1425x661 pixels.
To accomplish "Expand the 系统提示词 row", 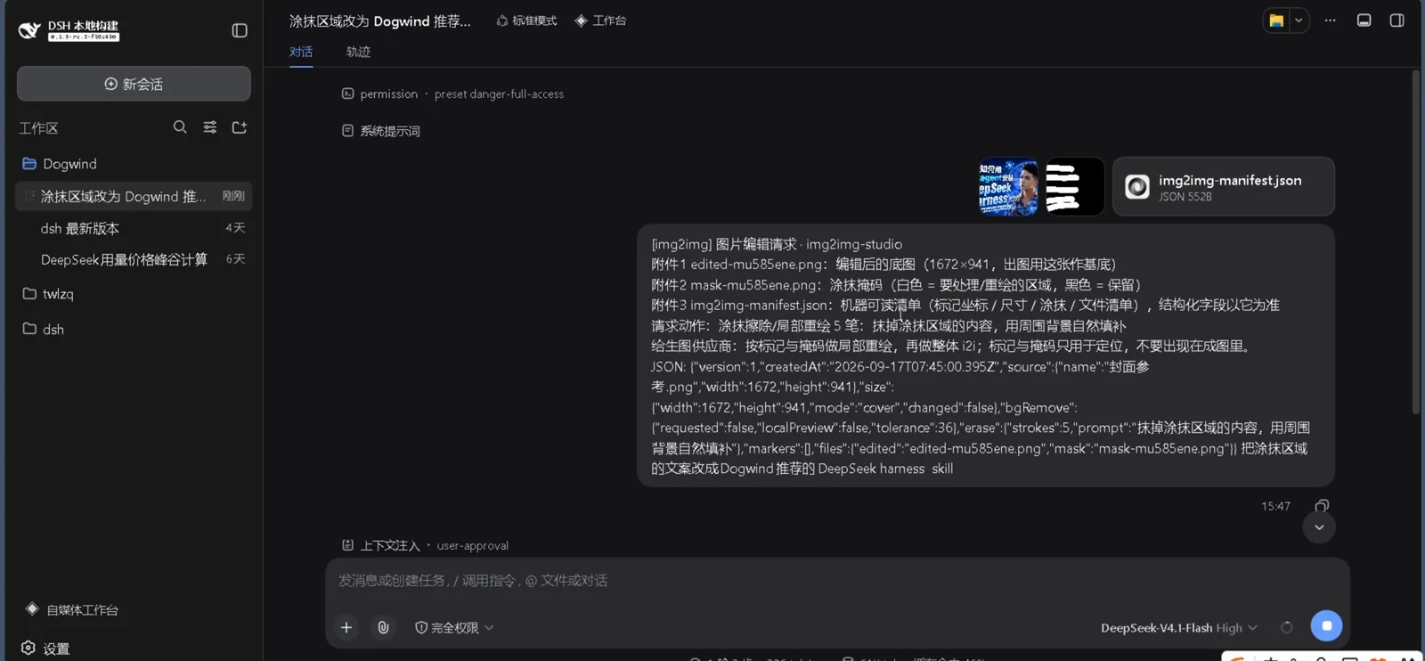I will 381,131.
